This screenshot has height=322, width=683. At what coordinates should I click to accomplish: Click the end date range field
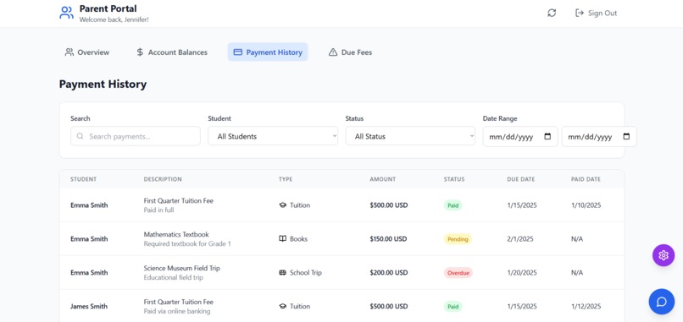click(x=599, y=136)
